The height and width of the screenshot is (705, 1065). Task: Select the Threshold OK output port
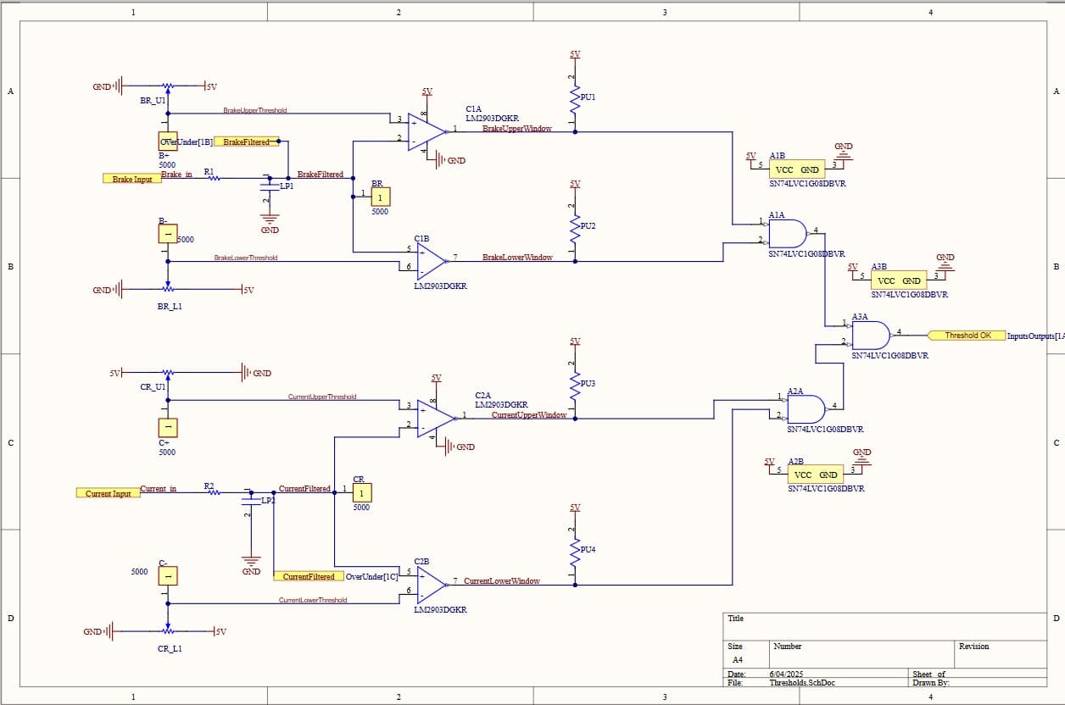point(966,336)
